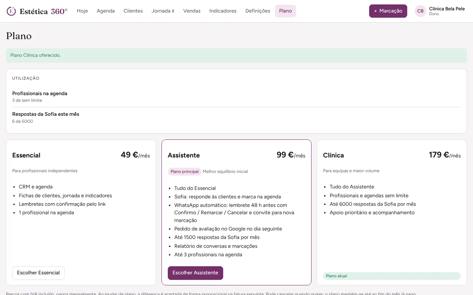Image resolution: width=473 pixels, height=295 pixels.
Task: Click 'Para profissionais independentes' subtitle
Action: (x=45, y=171)
